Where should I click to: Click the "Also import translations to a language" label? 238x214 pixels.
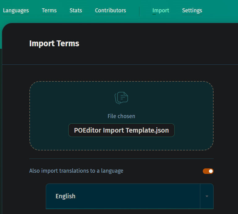pos(76,171)
